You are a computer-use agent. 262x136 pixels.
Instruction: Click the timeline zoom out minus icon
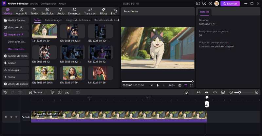click(231, 92)
